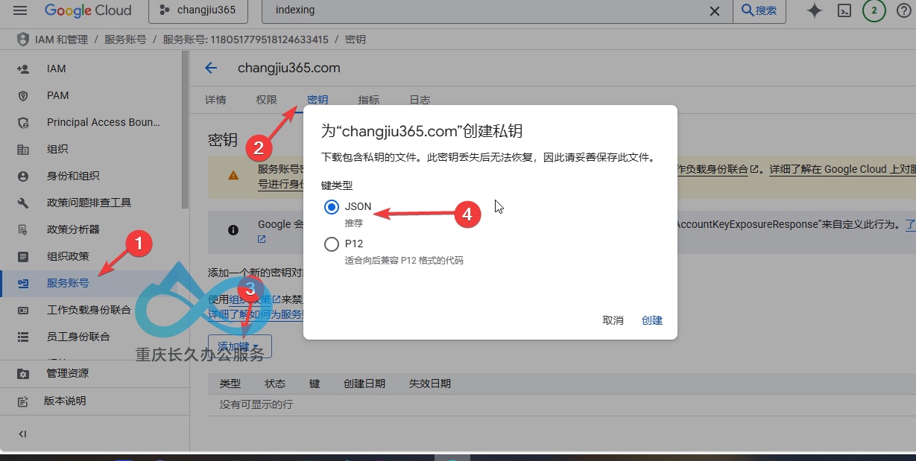
Task: Click the 服务账号 key-card icon
Action: pos(23,283)
